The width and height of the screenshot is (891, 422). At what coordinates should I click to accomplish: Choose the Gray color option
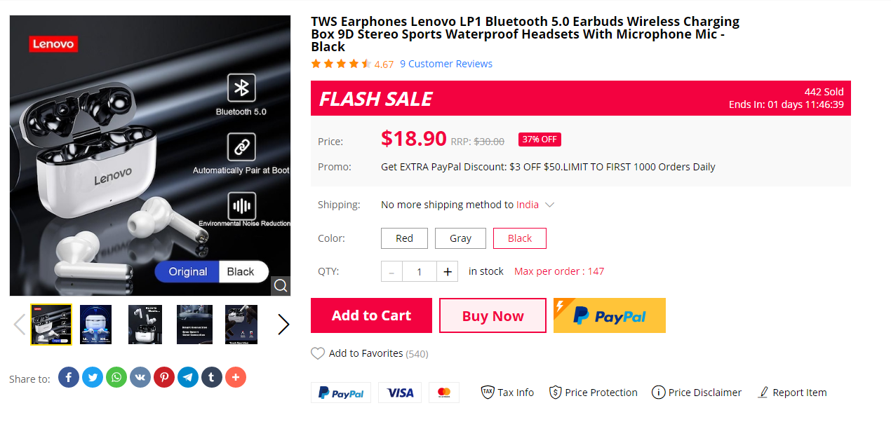(460, 238)
